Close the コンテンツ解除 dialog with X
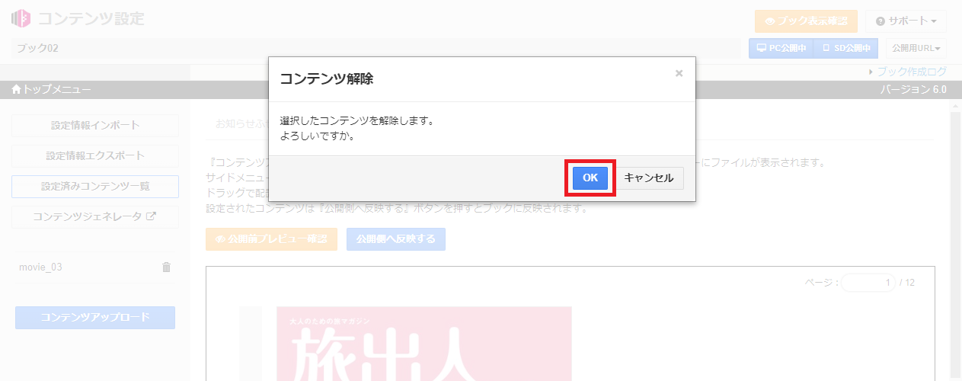 coord(679,73)
